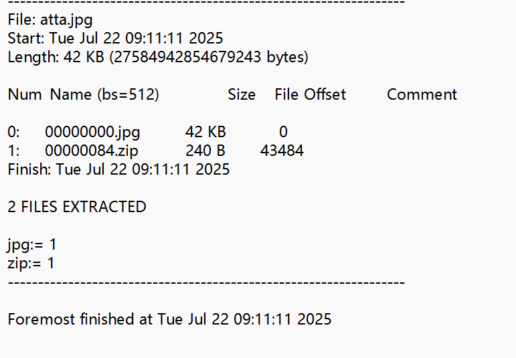516x358 pixels.
Task: Click the Comment column header
Action: [x=422, y=94]
